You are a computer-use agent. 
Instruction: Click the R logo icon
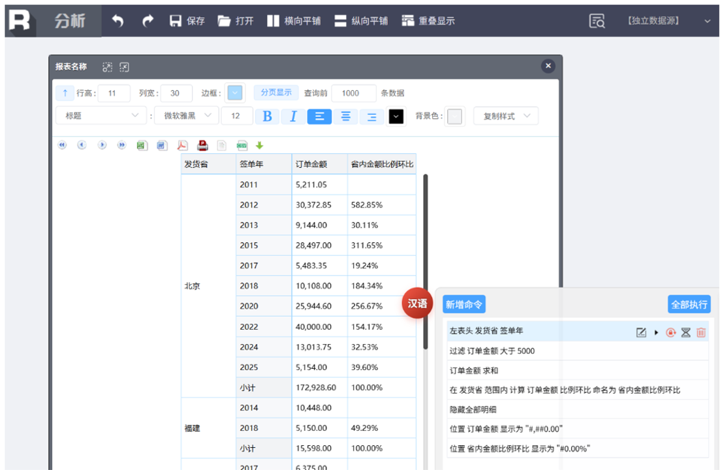tap(20, 21)
